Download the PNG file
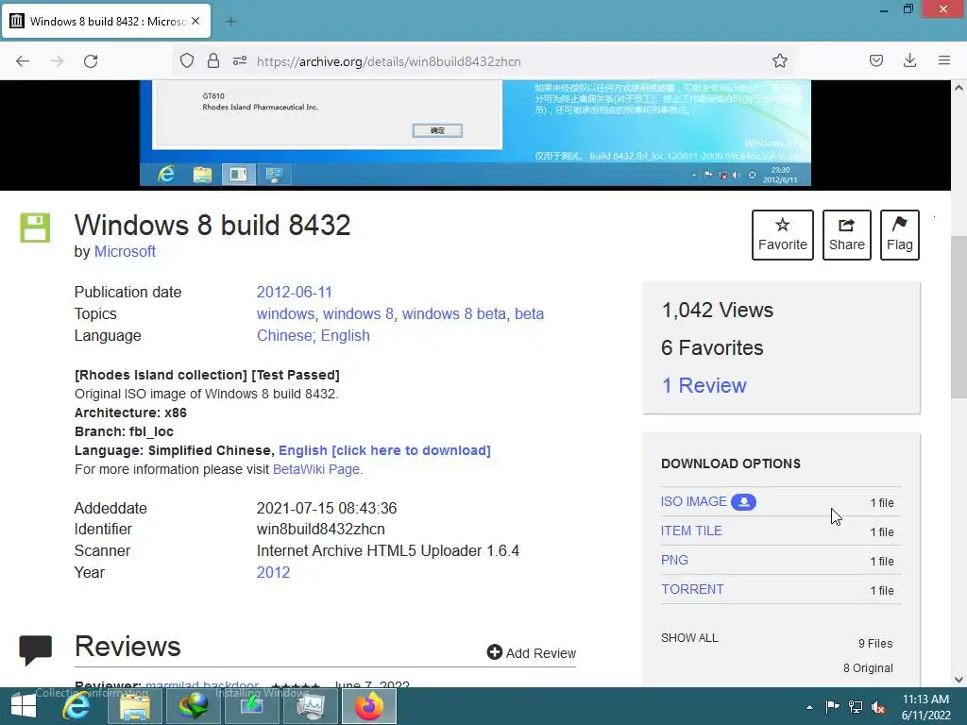 (x=674, y=561)
